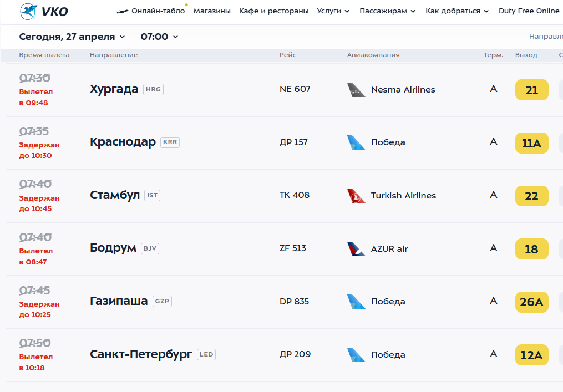Expand the Услуги menu
This screenshot has height=392, width=563.
coord(333,11)
